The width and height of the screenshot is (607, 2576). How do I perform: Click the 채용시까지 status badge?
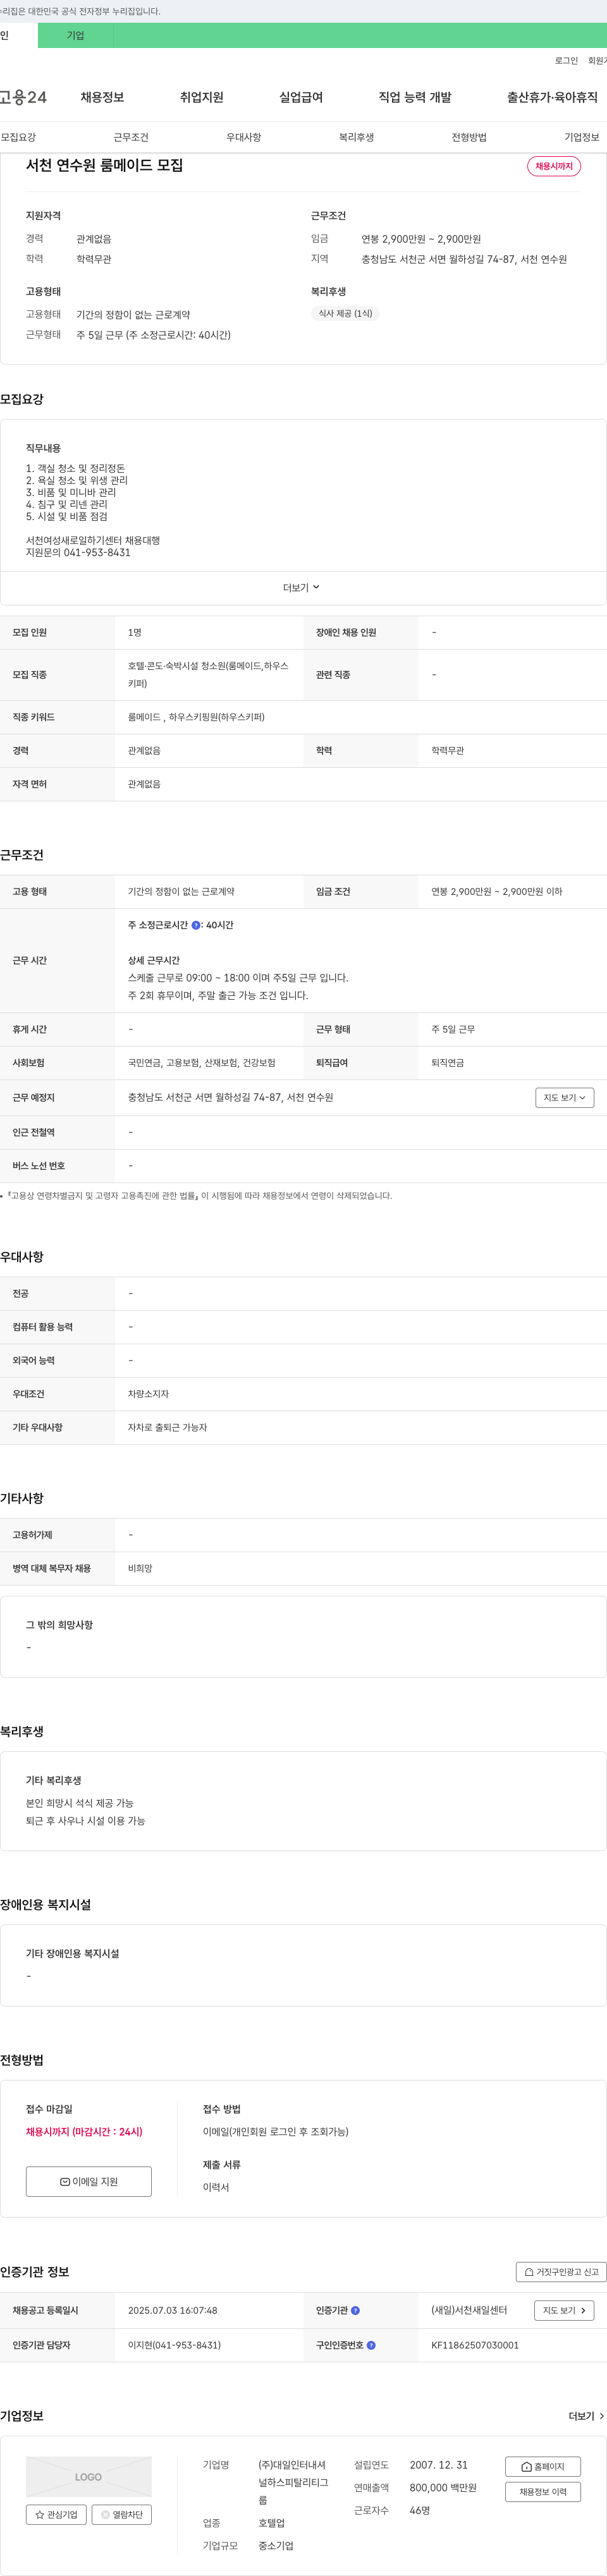click(554, 166)
